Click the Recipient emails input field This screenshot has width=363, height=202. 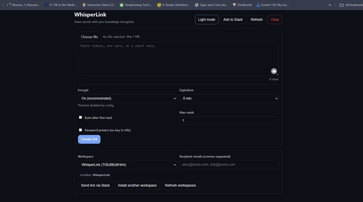coord(229,165)
